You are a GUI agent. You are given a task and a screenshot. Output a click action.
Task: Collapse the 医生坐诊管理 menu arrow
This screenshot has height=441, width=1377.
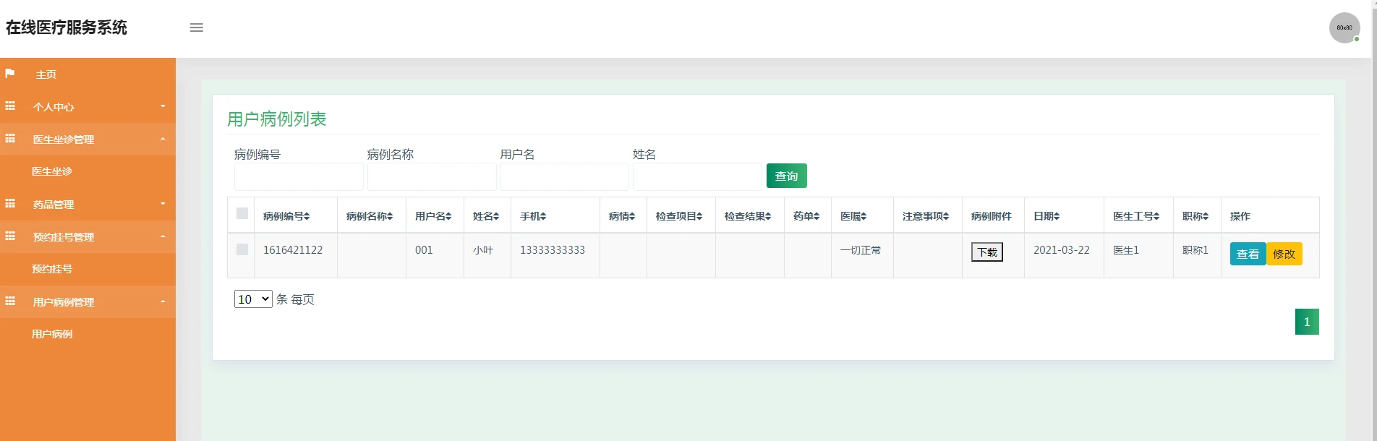pos(163,139)
